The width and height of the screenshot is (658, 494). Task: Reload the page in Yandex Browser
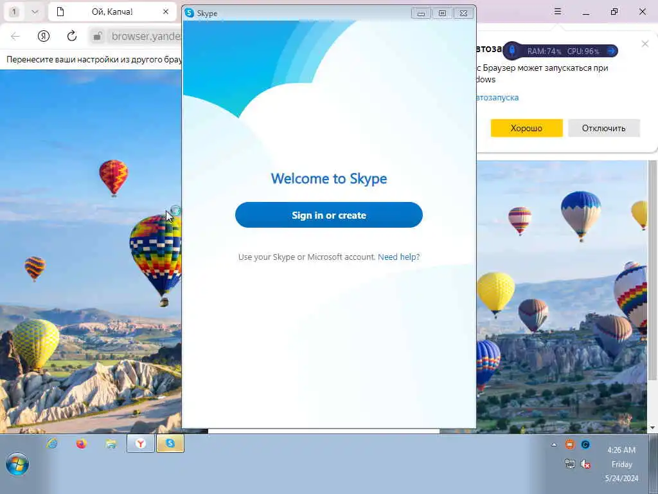(72, 36)
